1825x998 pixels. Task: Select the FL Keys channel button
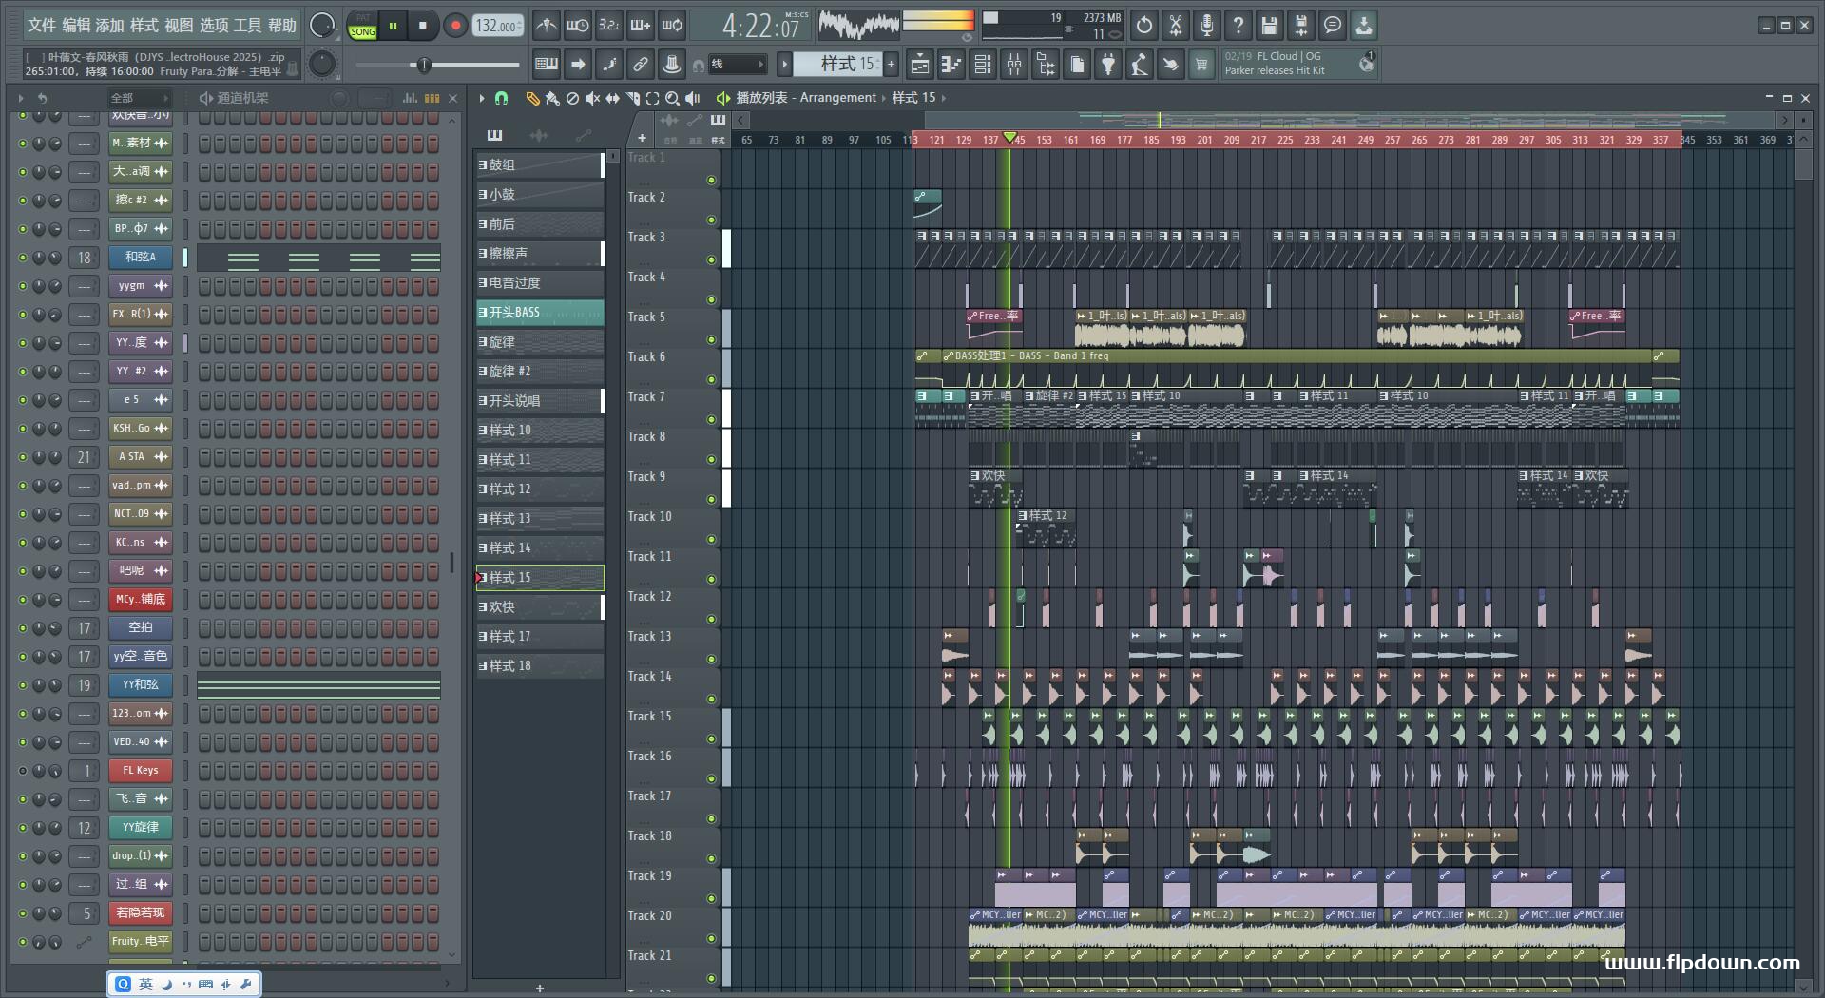pyautogui.click(x=141, y=771)
